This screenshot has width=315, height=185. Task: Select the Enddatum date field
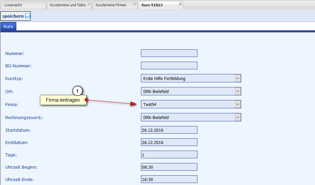click(x=169, y=142)
